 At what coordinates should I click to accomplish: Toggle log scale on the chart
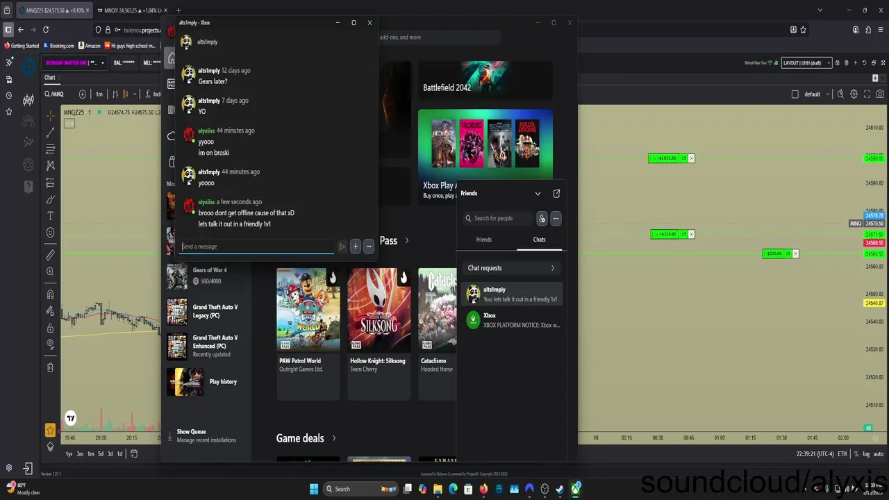pos(866,454)
